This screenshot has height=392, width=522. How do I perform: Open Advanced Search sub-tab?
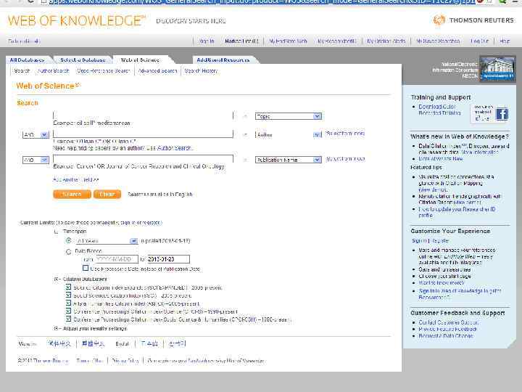coord(157,70)
